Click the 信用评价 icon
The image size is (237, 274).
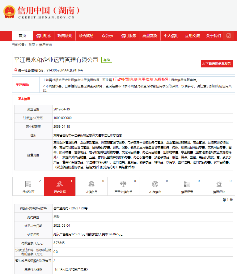pos(219,184)
